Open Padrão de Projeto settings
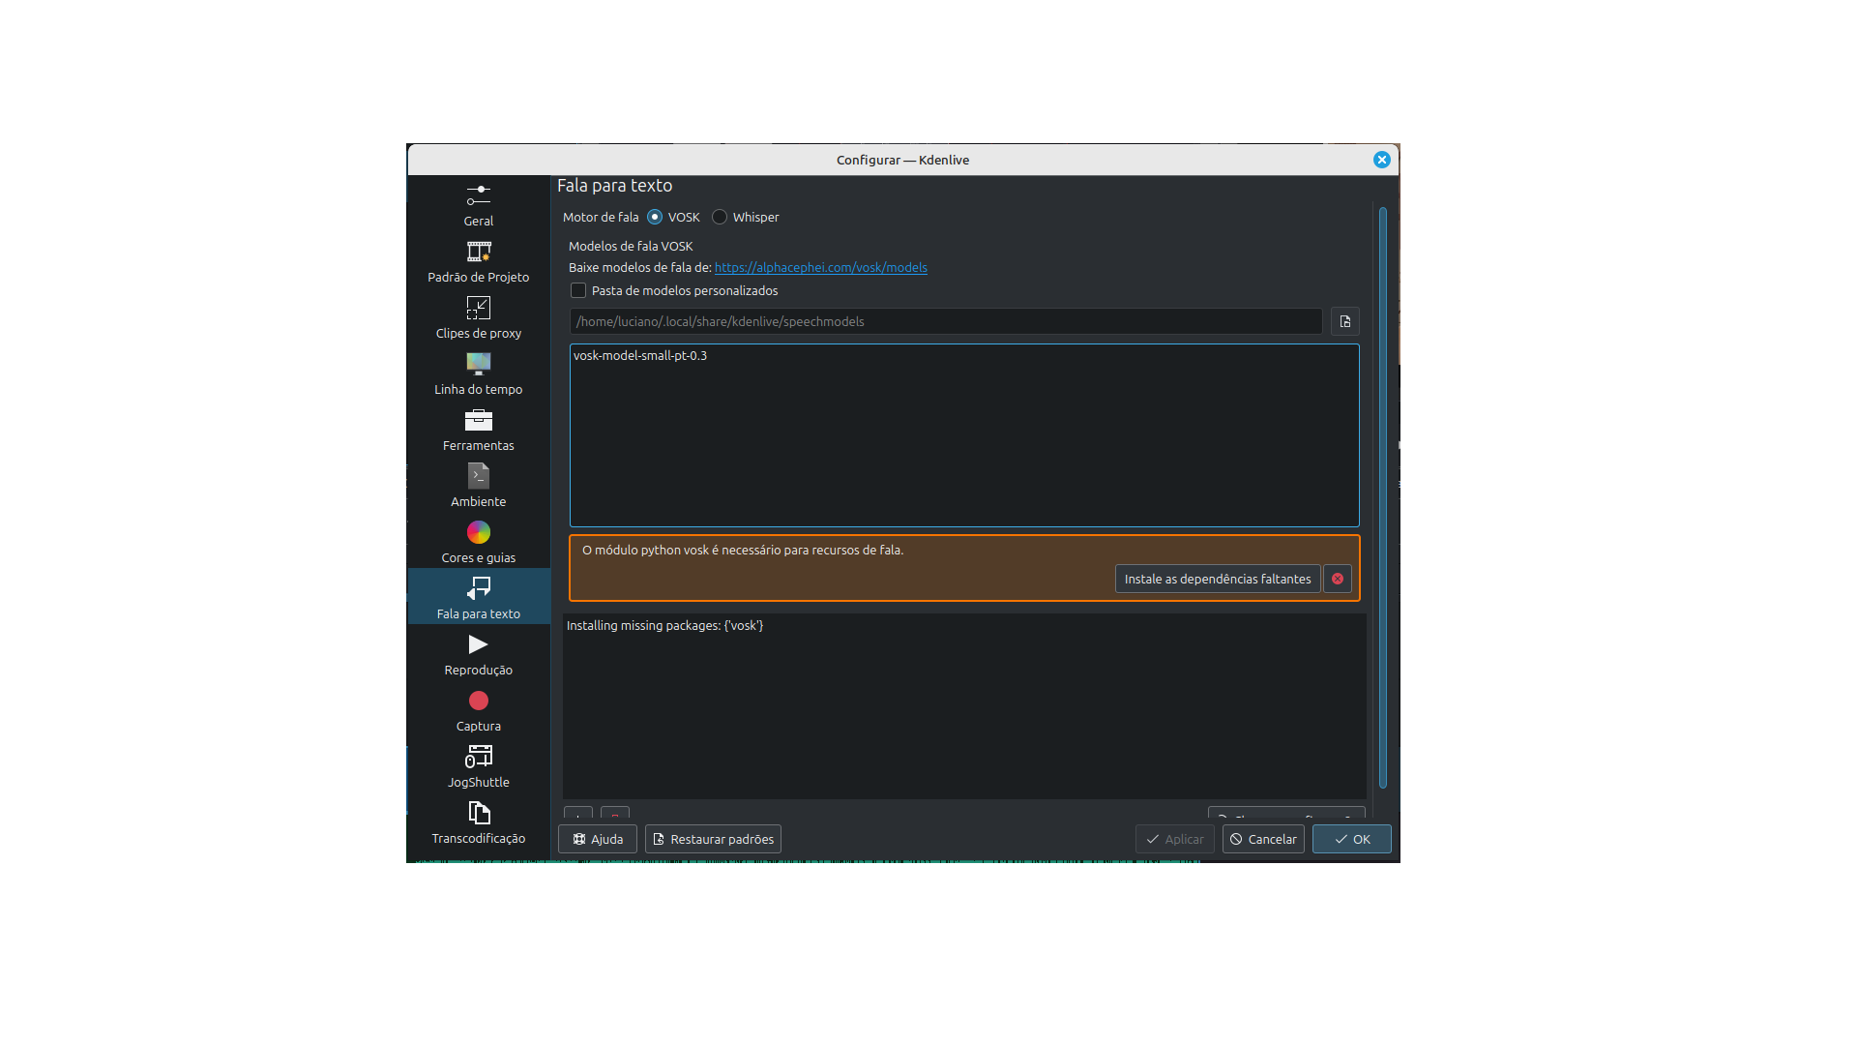Screen dimensions: 1857x1045 [x=478, y=262]
